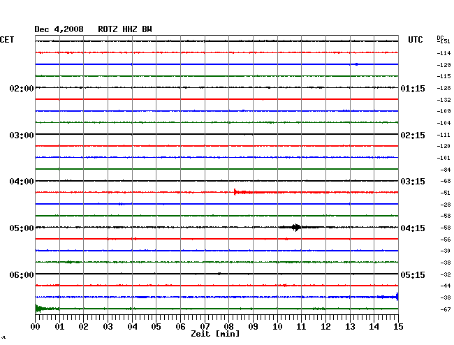Click minute tick label "06" on time axis
The image size is (454, 345).
tap(180, 326)
